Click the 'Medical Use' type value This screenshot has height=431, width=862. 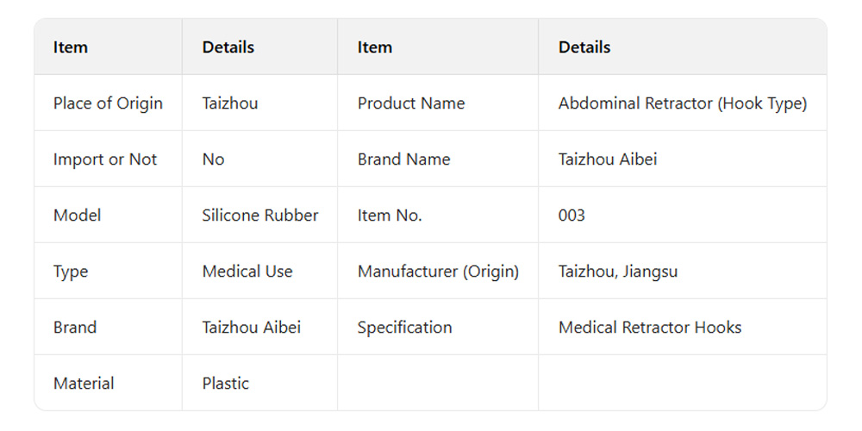pos(247,272)
